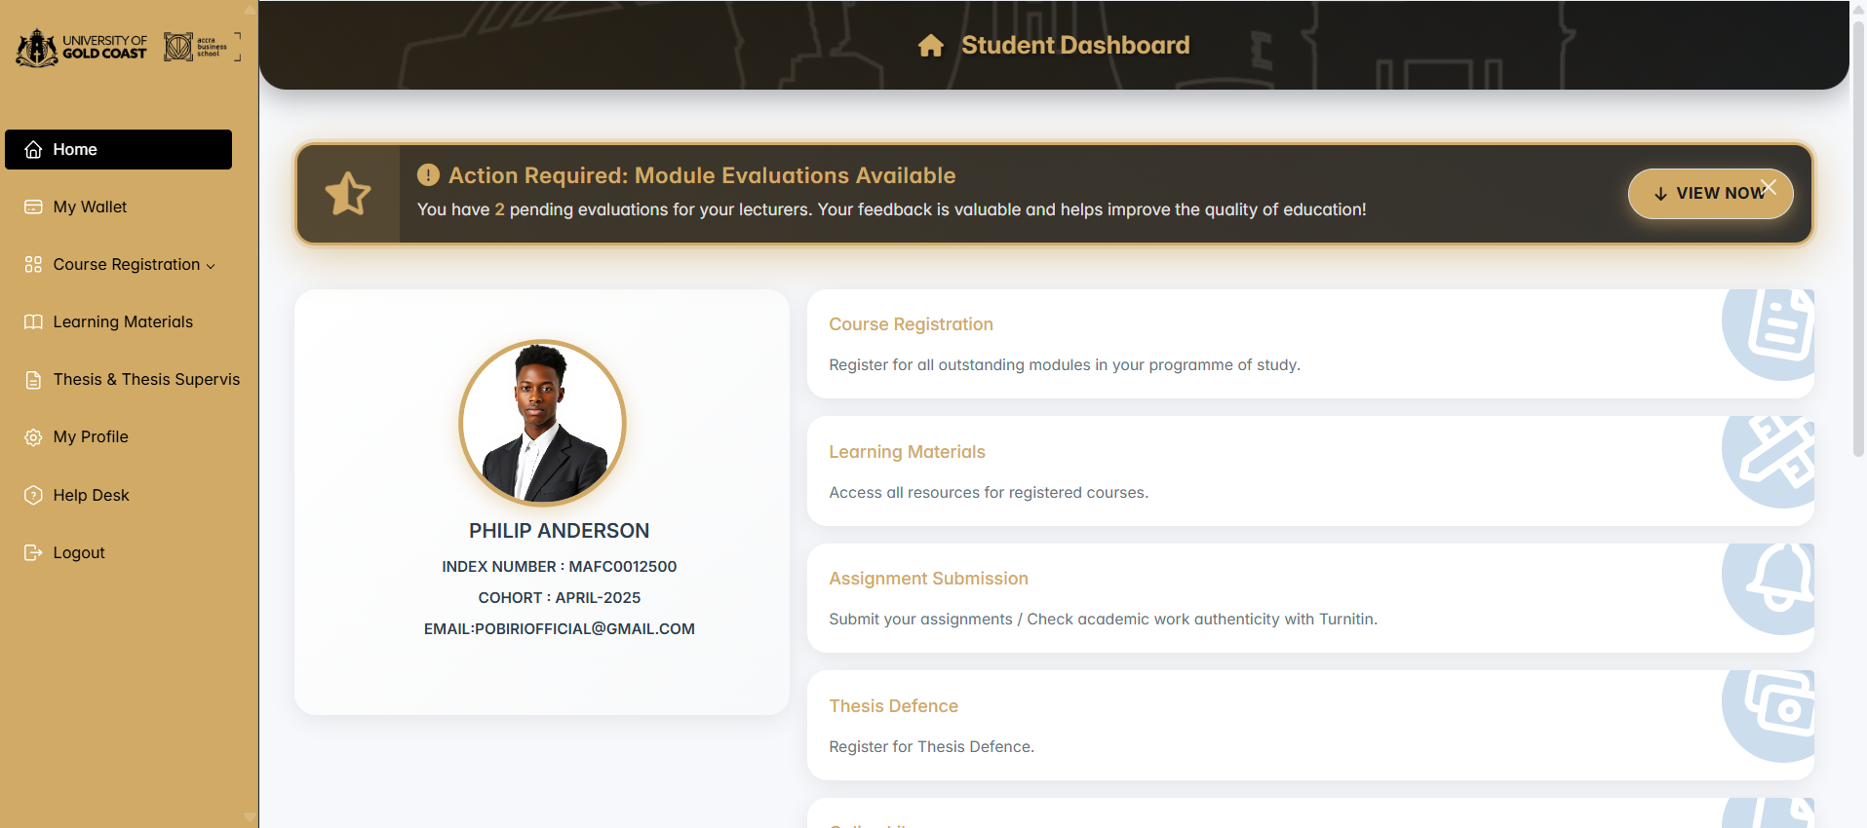
Task: Click the Logout exit icon
Action: point(33,553)
